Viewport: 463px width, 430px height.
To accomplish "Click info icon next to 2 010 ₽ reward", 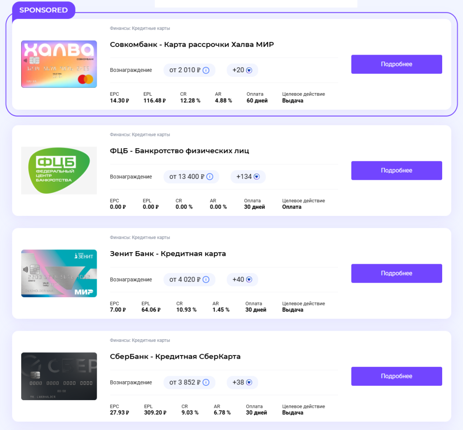I will (x=206, y=70).
